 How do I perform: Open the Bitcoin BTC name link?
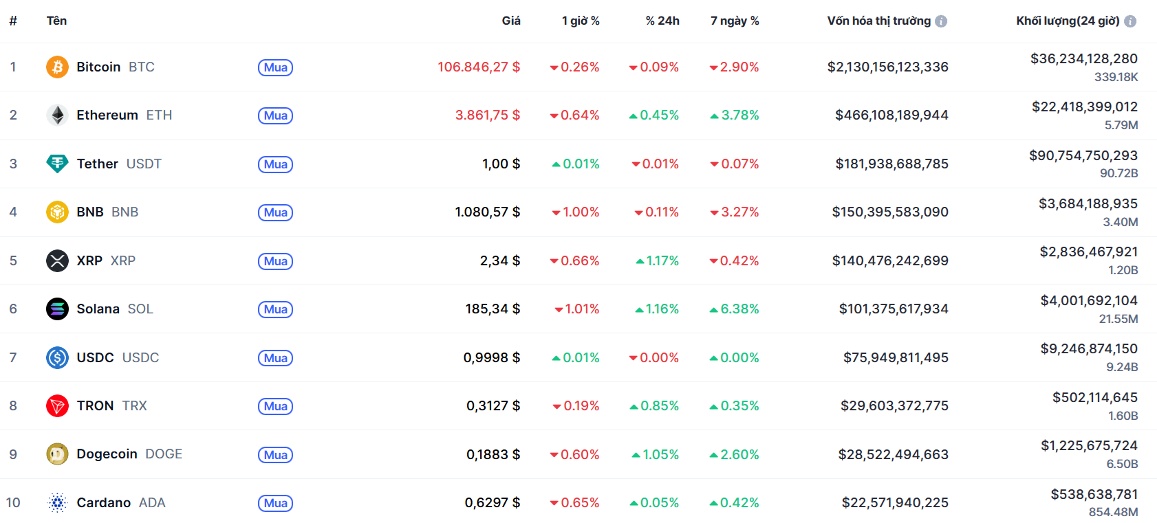[116, 67]
